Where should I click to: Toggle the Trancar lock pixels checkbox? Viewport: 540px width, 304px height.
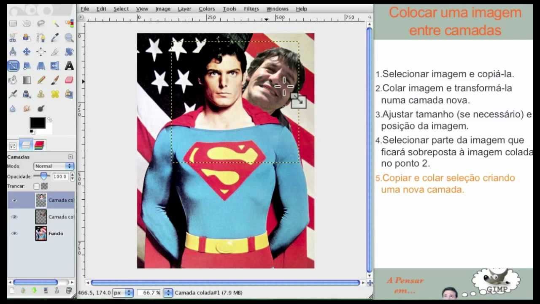(x=36, y=186)
